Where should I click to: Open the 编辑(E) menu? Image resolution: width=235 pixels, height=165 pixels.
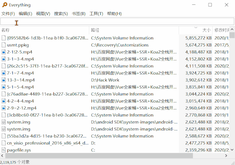tap(25, 14)
